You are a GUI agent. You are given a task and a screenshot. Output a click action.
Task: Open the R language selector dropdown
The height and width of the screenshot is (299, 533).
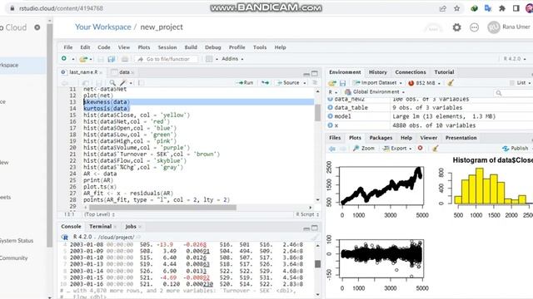[332, 92]
